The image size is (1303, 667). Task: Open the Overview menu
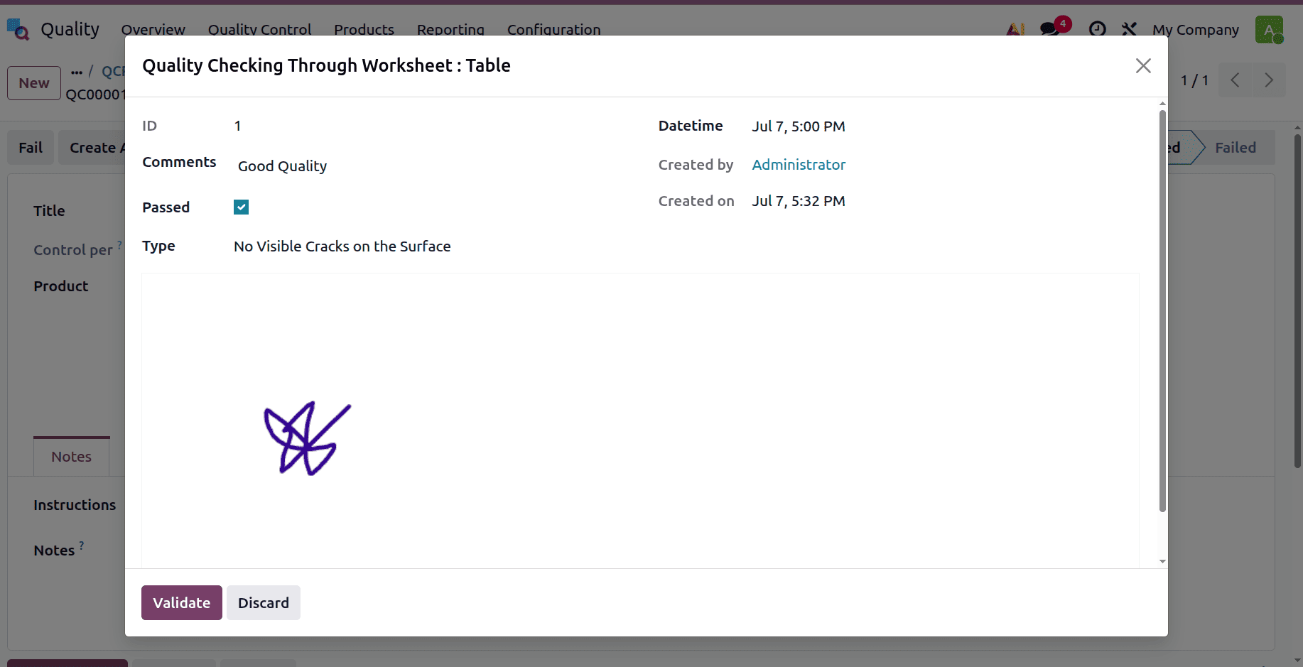(x=153, y=30)
